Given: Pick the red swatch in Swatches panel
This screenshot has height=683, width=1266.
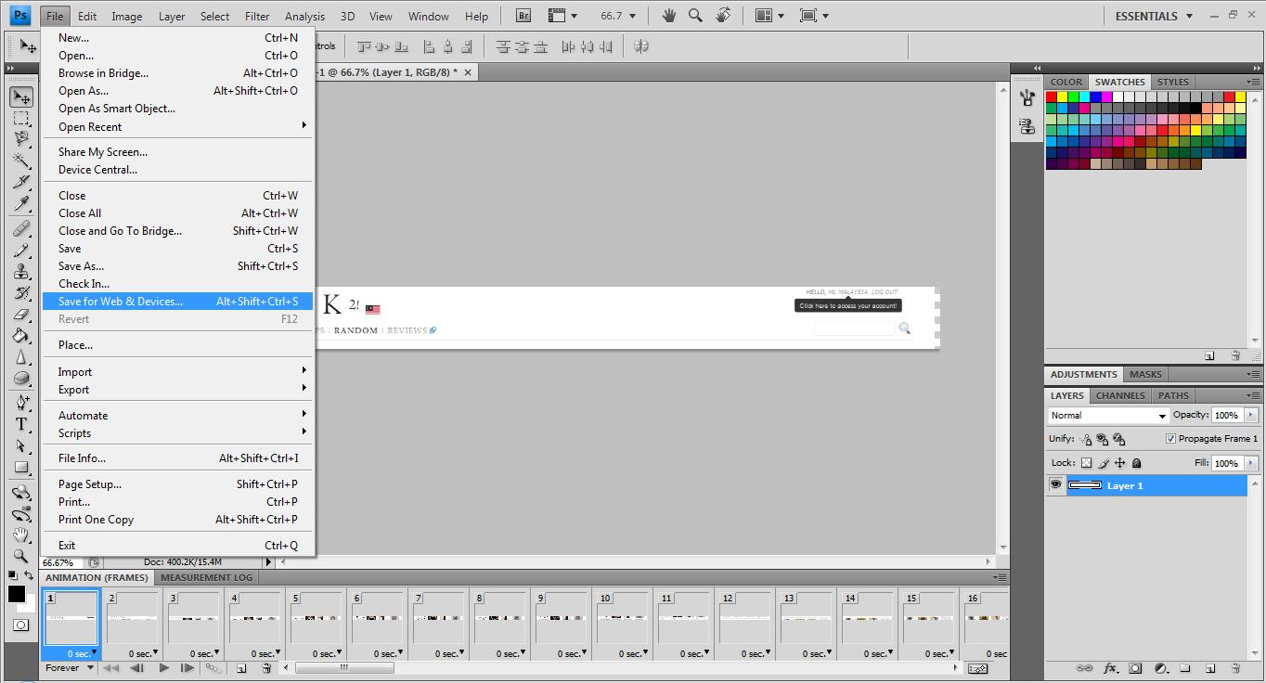Looking at the screenshot, I should (x=1052, y=97).
